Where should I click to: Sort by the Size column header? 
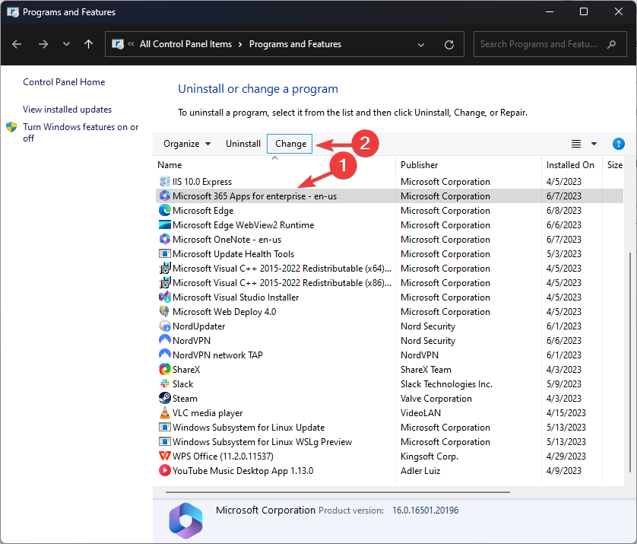(615, 165)
